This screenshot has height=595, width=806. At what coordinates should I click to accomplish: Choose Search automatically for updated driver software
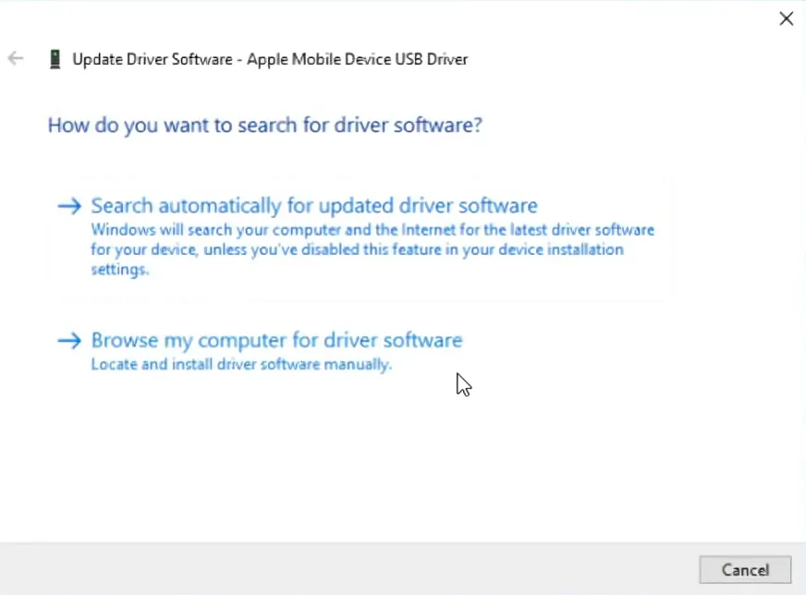(314, 205)
